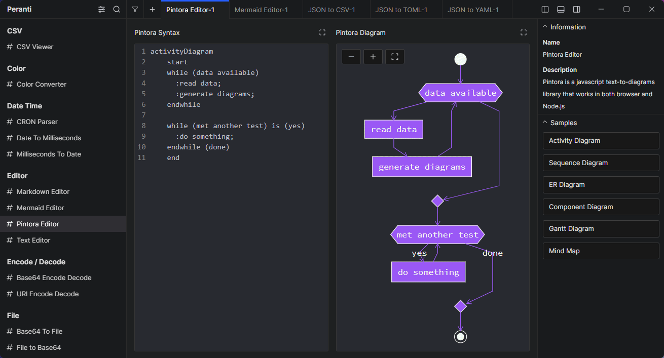This screenshot has height=358, width=664.
Task: Click the hash icon beside CRON Parser
Action: 10,122
